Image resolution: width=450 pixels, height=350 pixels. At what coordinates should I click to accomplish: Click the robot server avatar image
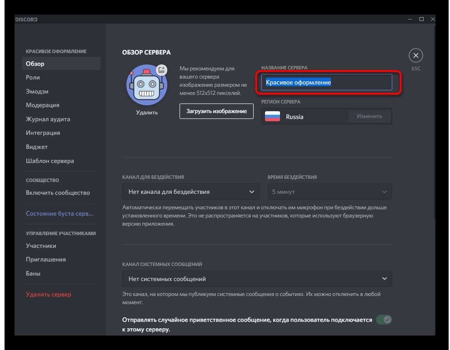tap(146, 85)
